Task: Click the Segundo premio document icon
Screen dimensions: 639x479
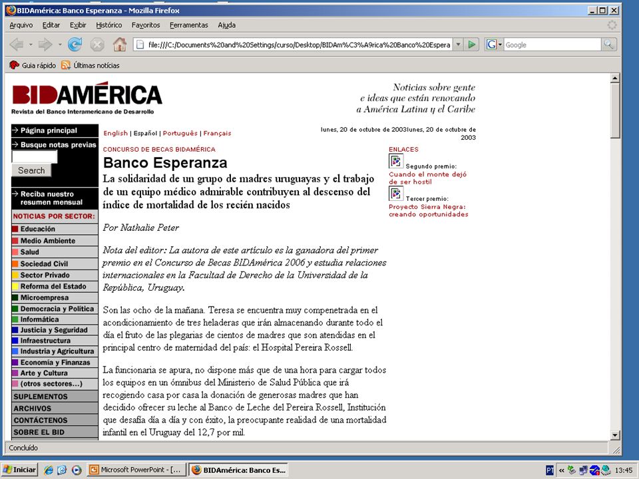Action: tap(395, 161)
